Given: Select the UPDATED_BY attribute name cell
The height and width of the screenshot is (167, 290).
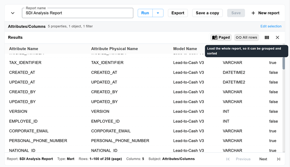Looking at the screenshot, I should (22, 102).
